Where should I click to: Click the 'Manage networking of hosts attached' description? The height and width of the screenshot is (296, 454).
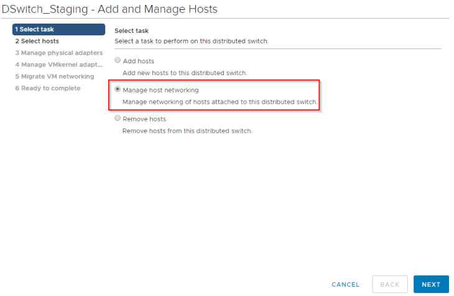(x=220, y=102)
